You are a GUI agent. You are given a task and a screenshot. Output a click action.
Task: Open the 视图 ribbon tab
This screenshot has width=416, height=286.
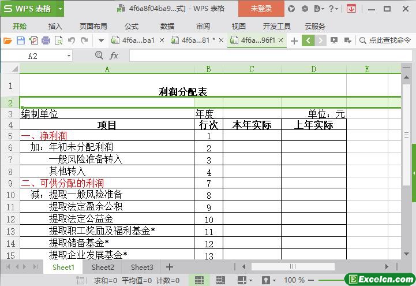click(238, 27)
